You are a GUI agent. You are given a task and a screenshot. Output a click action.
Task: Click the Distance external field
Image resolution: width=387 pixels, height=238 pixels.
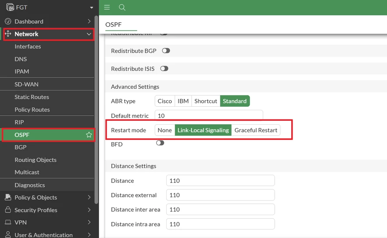(220, 195)
